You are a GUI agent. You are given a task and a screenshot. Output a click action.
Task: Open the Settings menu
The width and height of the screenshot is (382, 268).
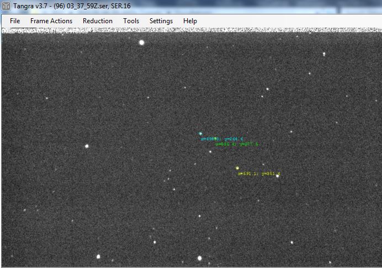pyautogui.click(x=161, y=21)
